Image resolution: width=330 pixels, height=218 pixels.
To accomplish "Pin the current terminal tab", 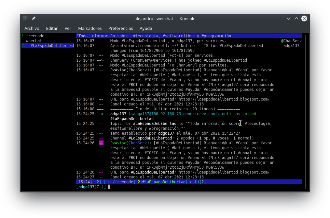I will point(33,18).
